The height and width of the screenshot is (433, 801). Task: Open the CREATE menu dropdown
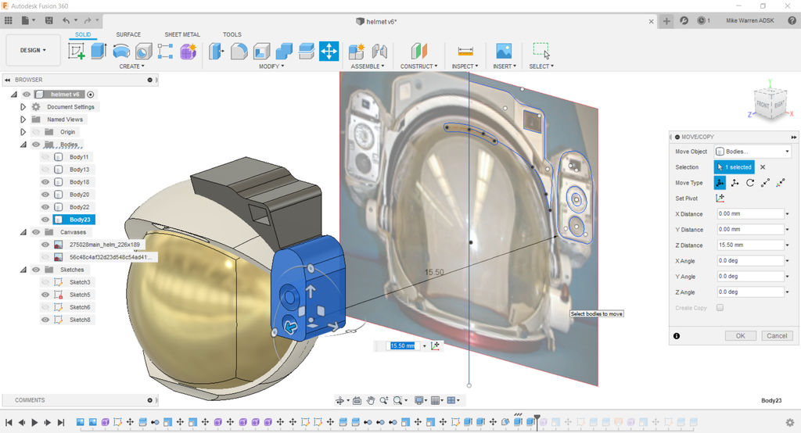pos(131,66)
